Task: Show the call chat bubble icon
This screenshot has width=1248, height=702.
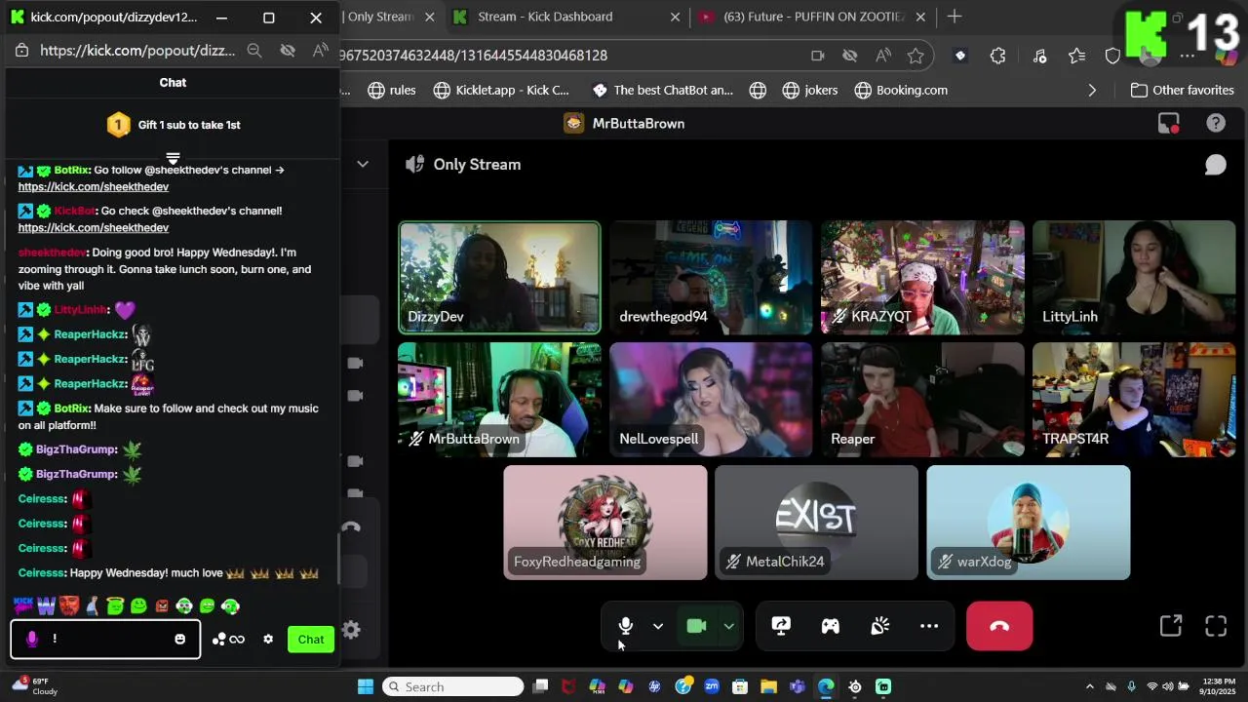Action: [x=1215, y=165]
